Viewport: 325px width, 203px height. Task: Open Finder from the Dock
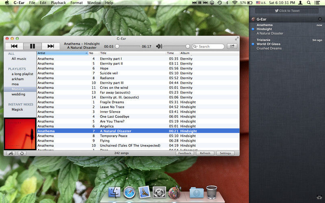pos(114,192)
